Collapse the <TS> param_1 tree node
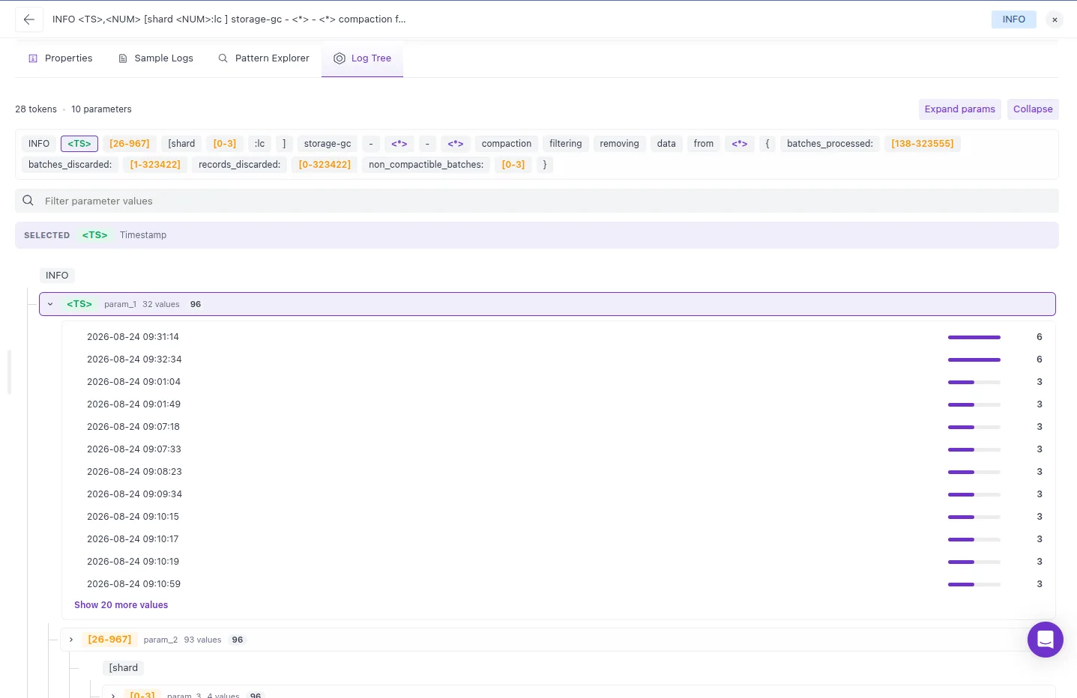 (x=50, y=304)
